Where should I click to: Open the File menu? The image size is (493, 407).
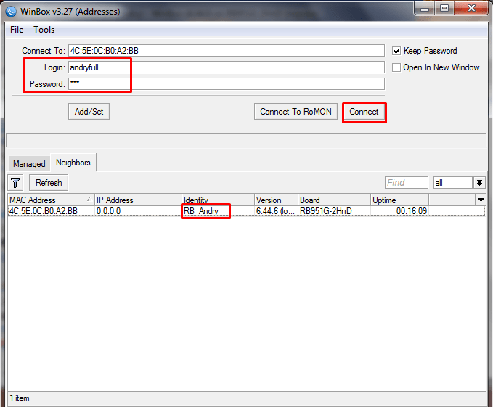17,30
